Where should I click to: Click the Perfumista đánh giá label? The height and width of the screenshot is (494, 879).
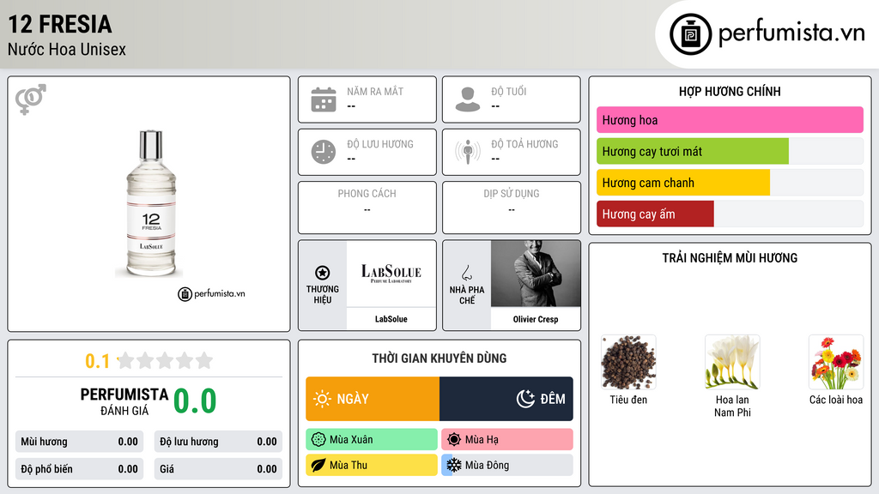pos(124,401)
